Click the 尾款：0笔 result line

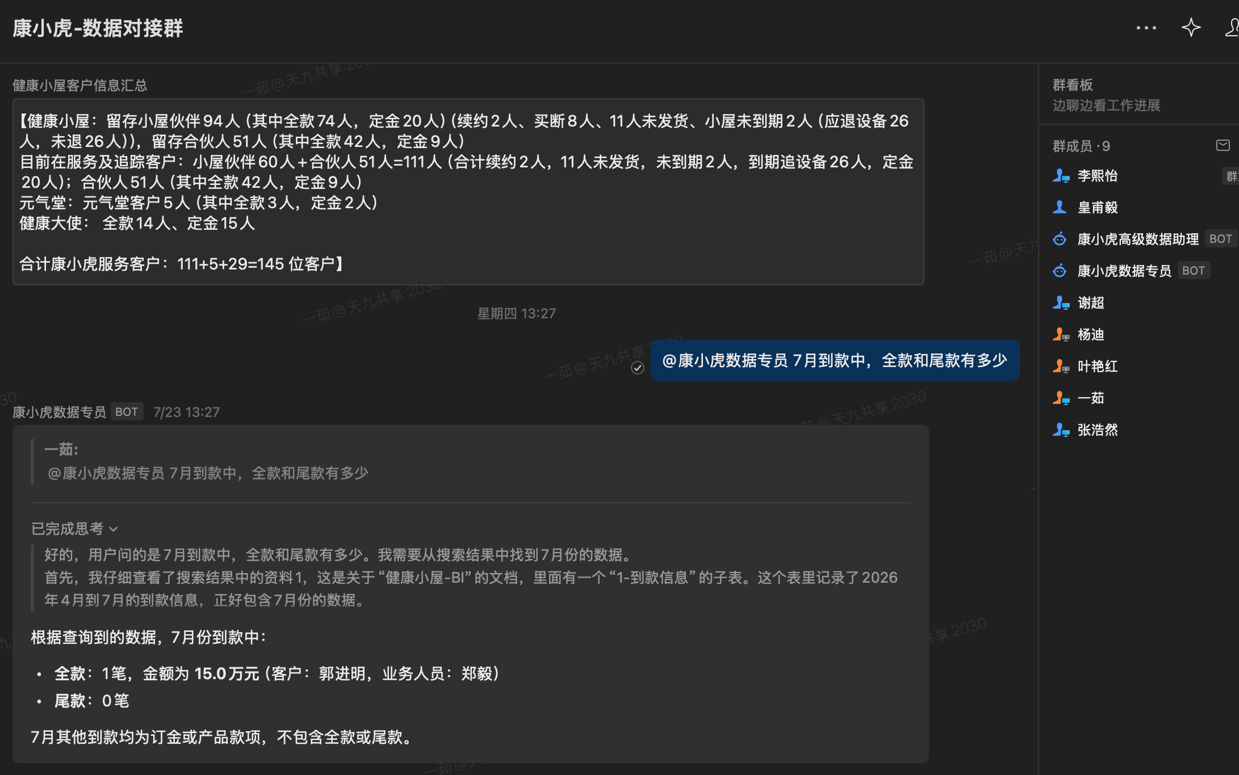pyautogui.click(x=91, y=701)
